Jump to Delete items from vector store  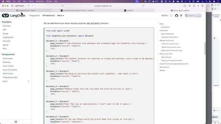[172, 50]
